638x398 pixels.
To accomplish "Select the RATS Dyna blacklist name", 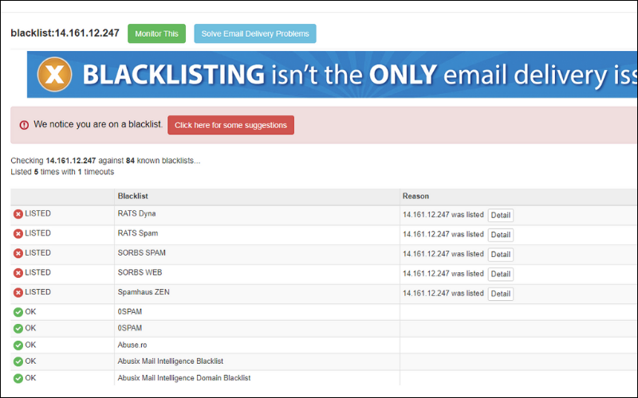I will click(x=136, y=213).
